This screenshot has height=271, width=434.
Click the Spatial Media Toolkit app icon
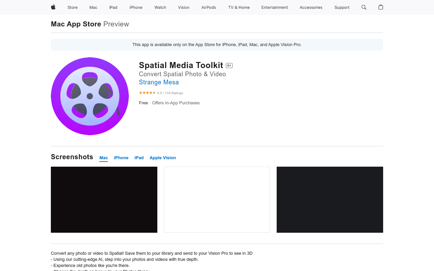[90, 96]
